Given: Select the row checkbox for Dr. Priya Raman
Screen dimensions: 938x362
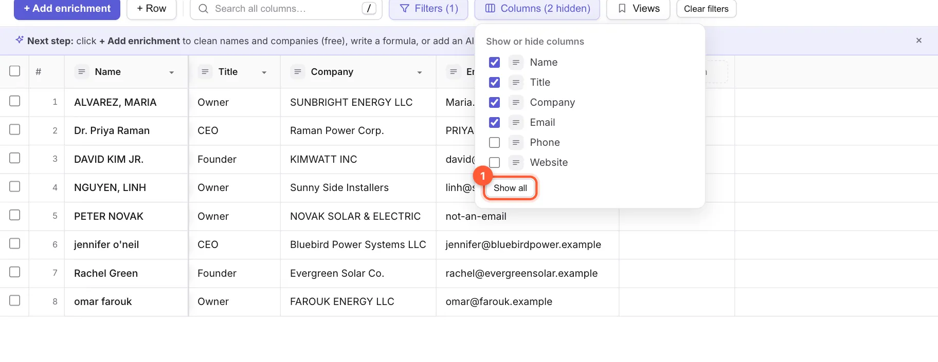Looking at the screenshot, I should (15, 129).
